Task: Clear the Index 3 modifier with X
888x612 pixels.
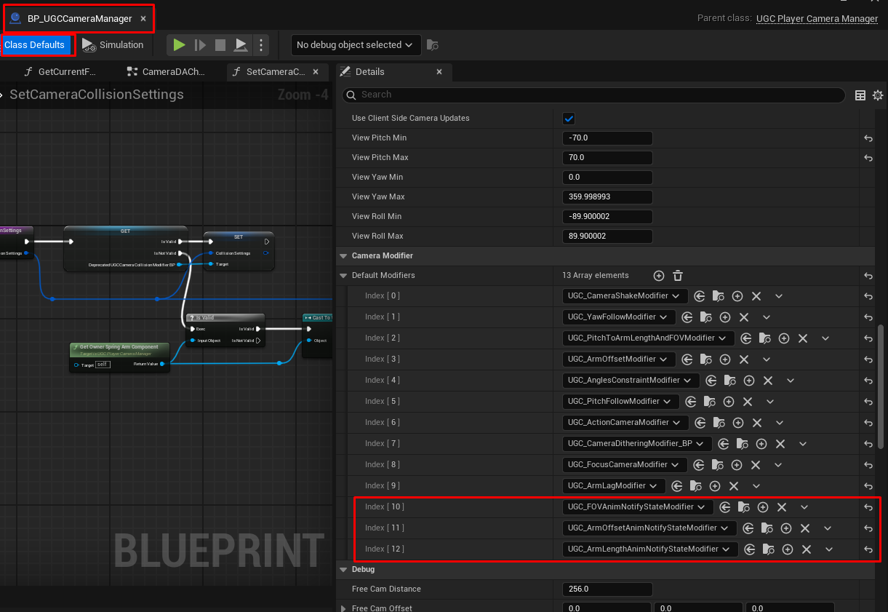Action: point(744,359)
